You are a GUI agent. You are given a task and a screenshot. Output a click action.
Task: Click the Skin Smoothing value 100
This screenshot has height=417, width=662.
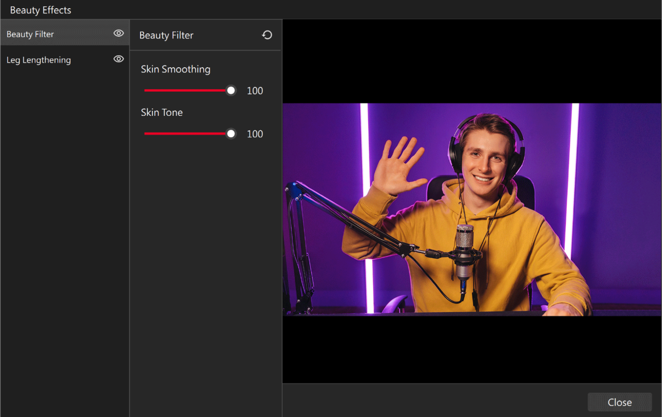click(255, 91)
